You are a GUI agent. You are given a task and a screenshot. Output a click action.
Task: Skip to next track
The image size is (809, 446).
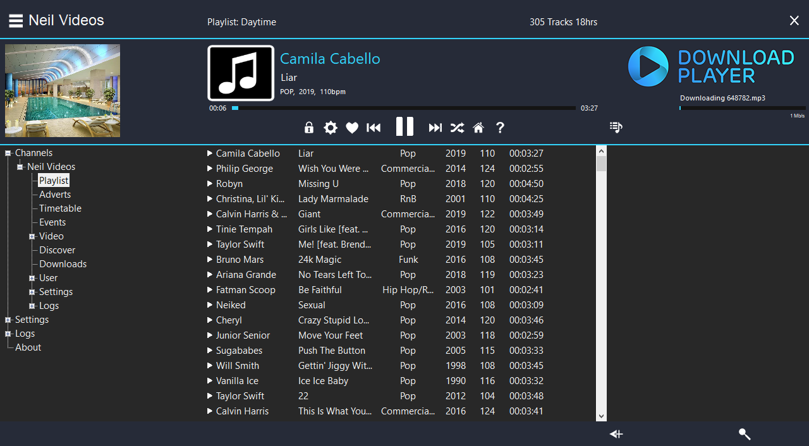(x=435, y=128)
